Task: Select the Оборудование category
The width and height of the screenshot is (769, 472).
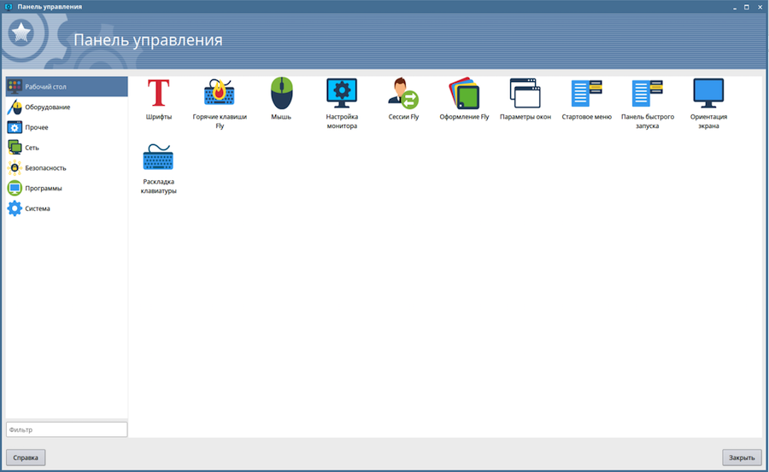Action: (x=47, y=107)
